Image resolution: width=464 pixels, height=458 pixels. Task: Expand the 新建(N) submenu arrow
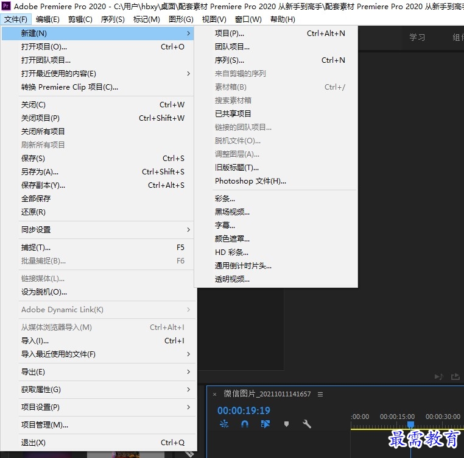[189, 33]
